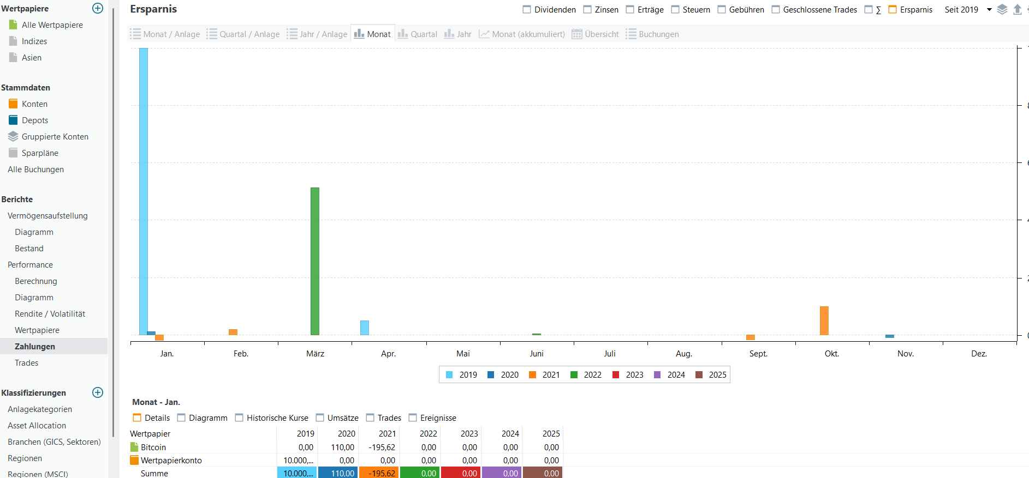The width and height of the screenshot is (1029, 478).
Task: Click the tall green März bar
Action: (315, 261)
